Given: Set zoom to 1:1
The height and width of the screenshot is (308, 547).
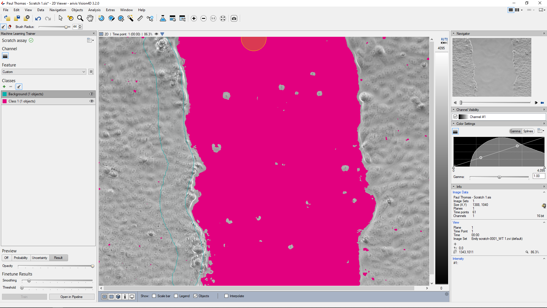Looking at the screenshot, I should tap(213, 19).
